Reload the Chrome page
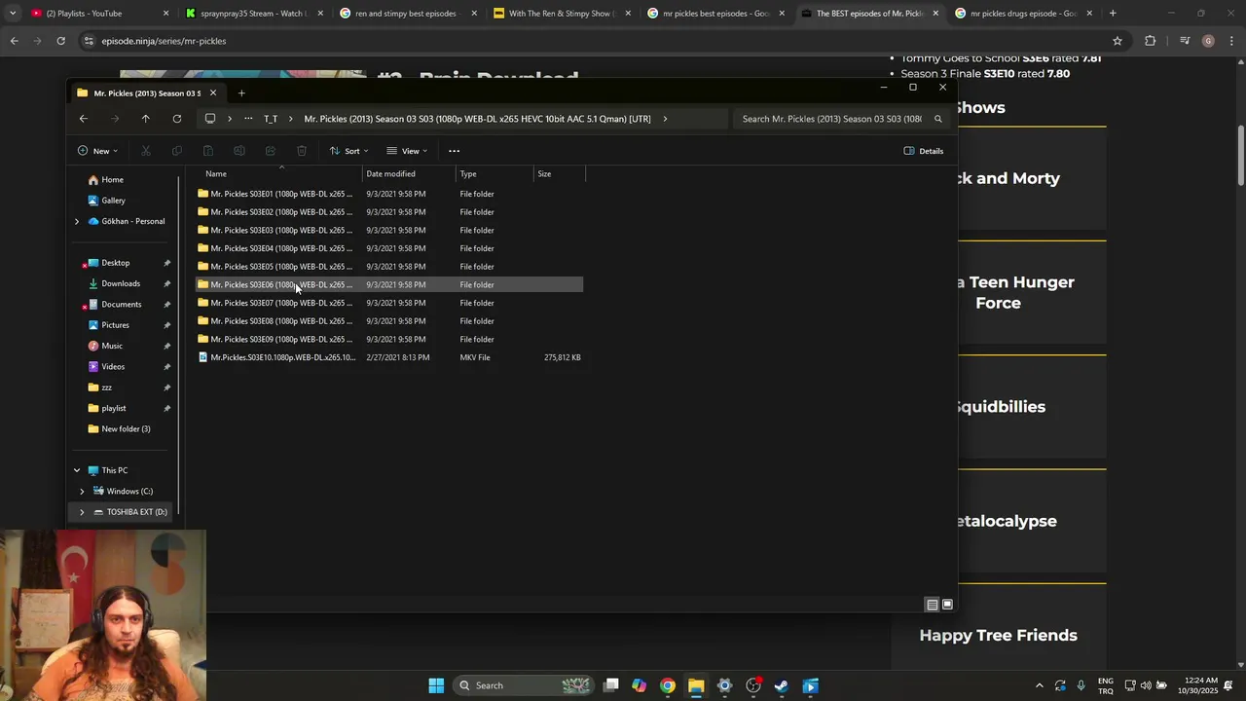 (60, 41)
